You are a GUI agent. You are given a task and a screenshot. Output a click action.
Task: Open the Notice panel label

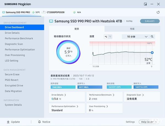click(x=46, y=122)
